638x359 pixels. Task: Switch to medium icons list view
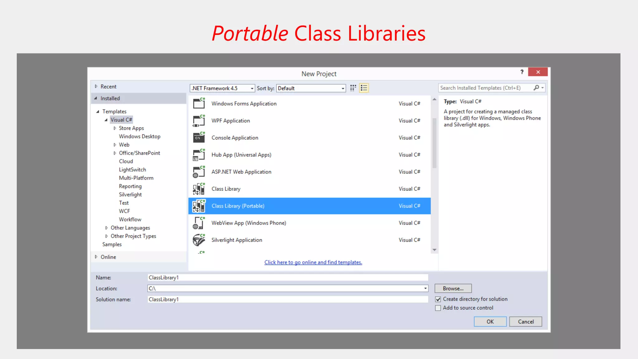pos(364,88)
